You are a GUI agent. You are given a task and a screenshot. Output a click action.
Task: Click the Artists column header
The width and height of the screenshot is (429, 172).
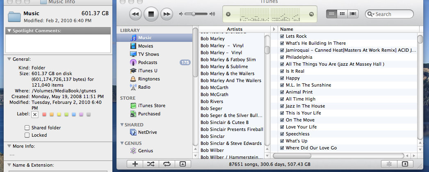pos(235,29)
